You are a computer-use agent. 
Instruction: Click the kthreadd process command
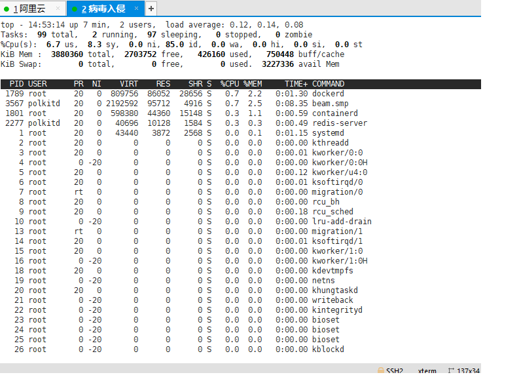click(331, 143)
